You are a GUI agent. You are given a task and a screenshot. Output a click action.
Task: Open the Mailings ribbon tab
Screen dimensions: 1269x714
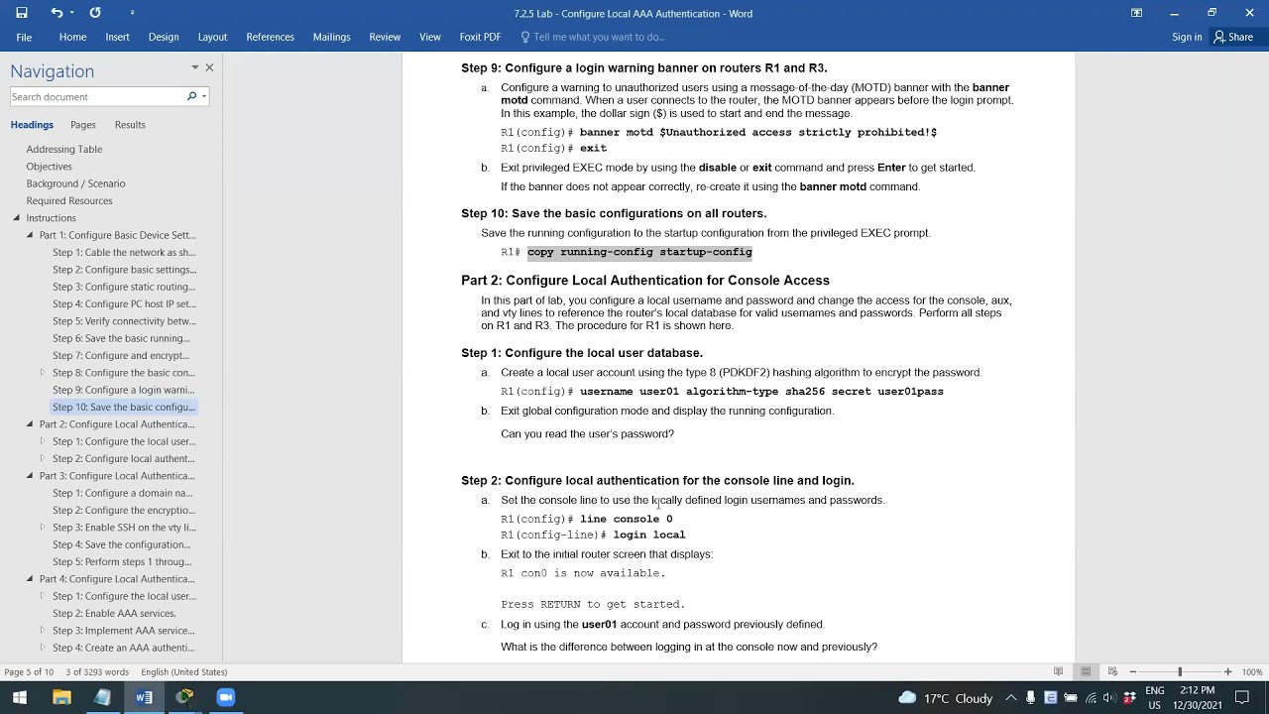(x=331, y=37)
